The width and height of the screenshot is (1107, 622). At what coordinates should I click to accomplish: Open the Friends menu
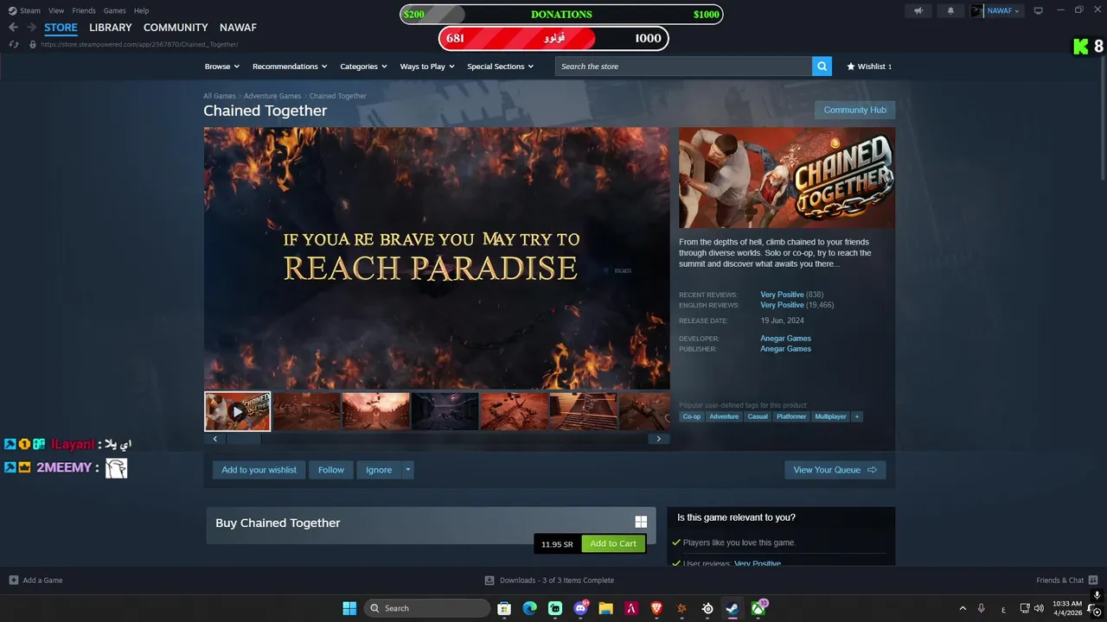click(84, 11)
